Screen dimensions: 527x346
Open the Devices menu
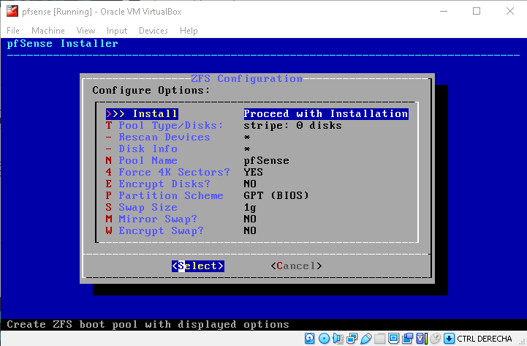tap(153, 31)
